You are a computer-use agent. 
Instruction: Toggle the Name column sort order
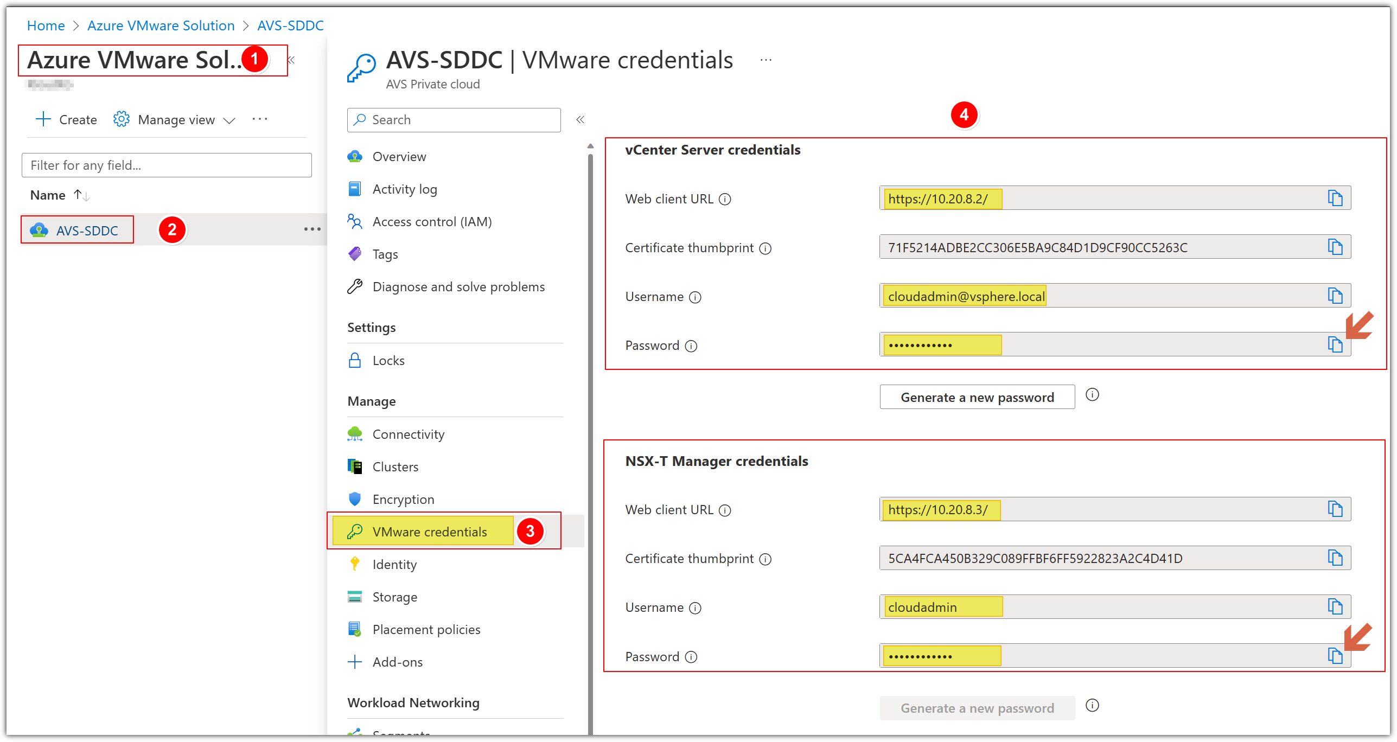(81, 195)
